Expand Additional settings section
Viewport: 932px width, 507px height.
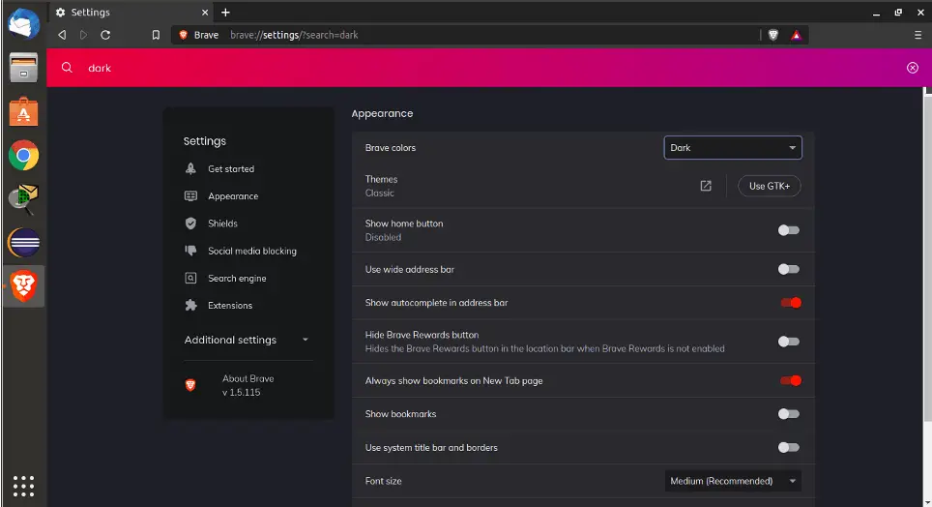pos(247,340)
